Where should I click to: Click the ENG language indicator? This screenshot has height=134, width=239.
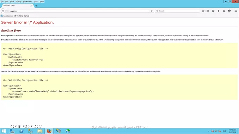coord(225,131)
